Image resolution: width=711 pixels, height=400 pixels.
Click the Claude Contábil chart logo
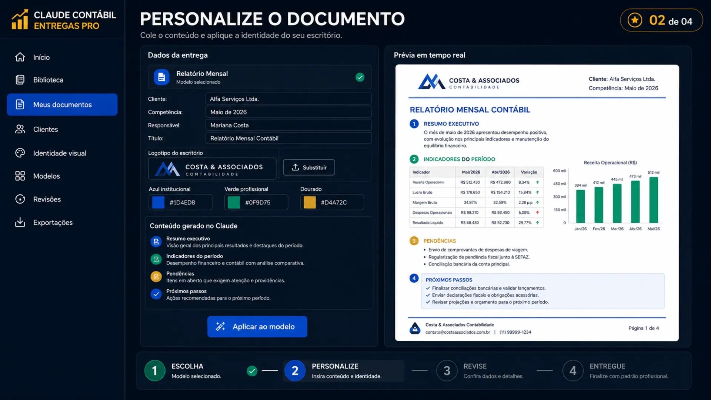(x=20, y=19)
